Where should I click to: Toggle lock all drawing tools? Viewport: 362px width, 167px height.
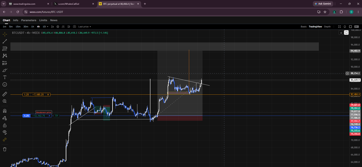pyautogui.click(x=5, y=125)
